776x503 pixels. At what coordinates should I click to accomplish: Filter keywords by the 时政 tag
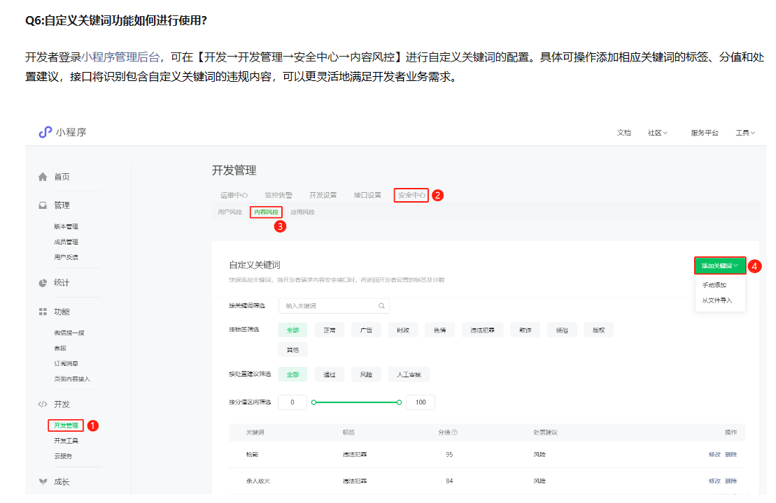pos(403,330)
